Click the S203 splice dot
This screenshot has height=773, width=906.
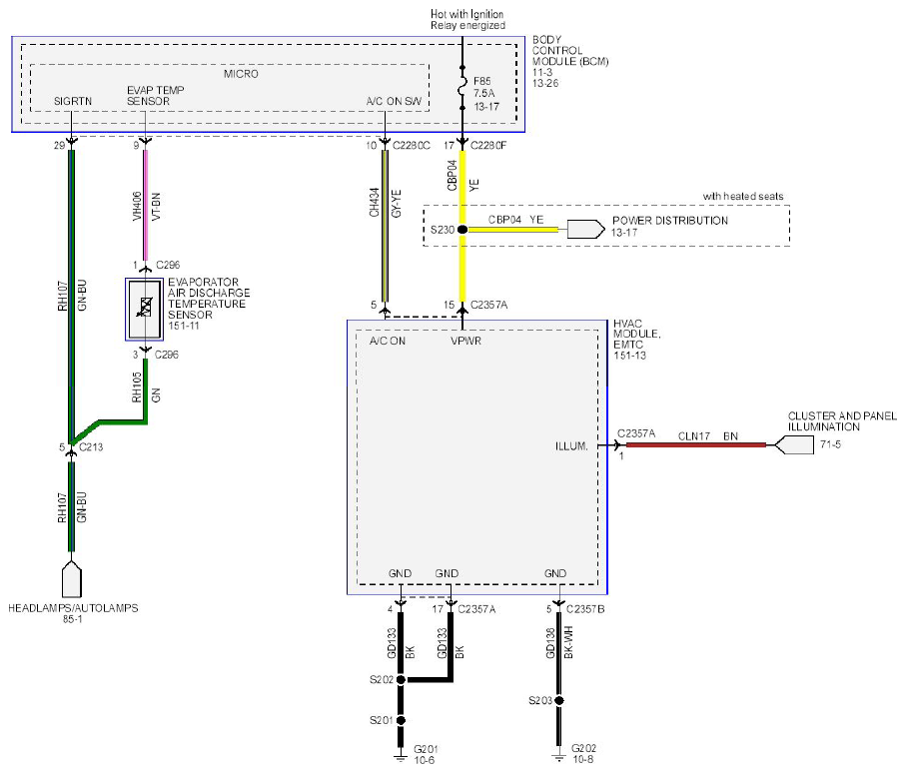(558, 700)
